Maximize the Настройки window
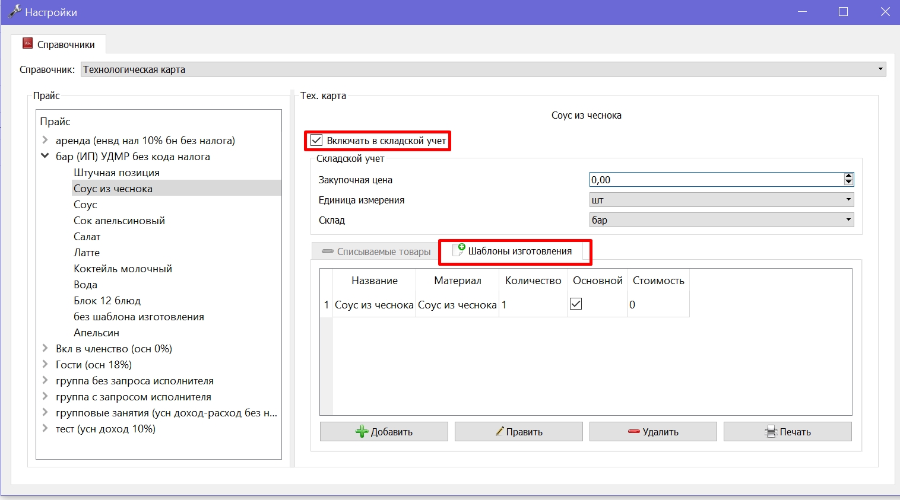The width and height of the screenshot is (900, 500). pyautogui.click(x=843, y=12)
